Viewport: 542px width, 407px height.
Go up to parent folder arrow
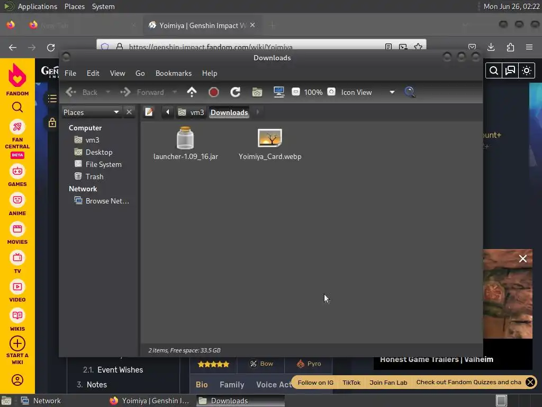192,92
